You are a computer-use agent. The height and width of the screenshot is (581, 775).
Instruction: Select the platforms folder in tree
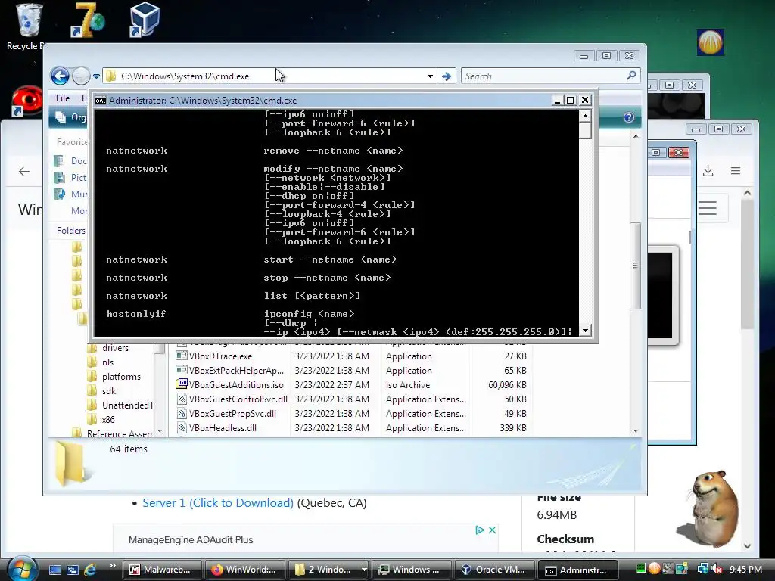point(121,377)
